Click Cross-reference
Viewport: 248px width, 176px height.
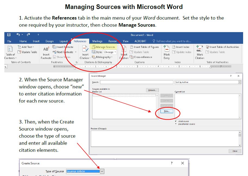pos(141,57)
